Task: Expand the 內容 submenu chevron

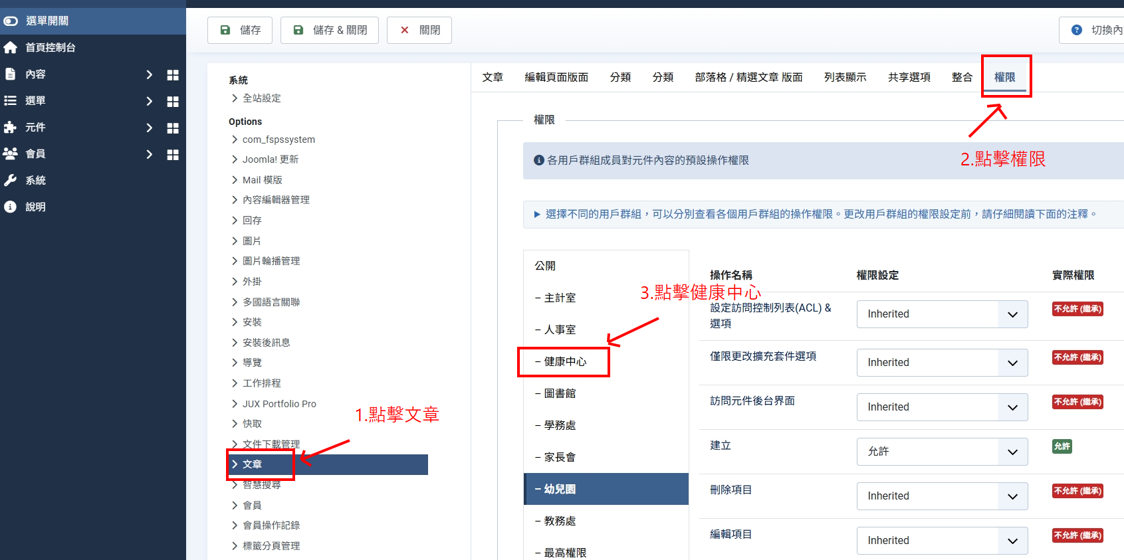Action: click(150, 75)
